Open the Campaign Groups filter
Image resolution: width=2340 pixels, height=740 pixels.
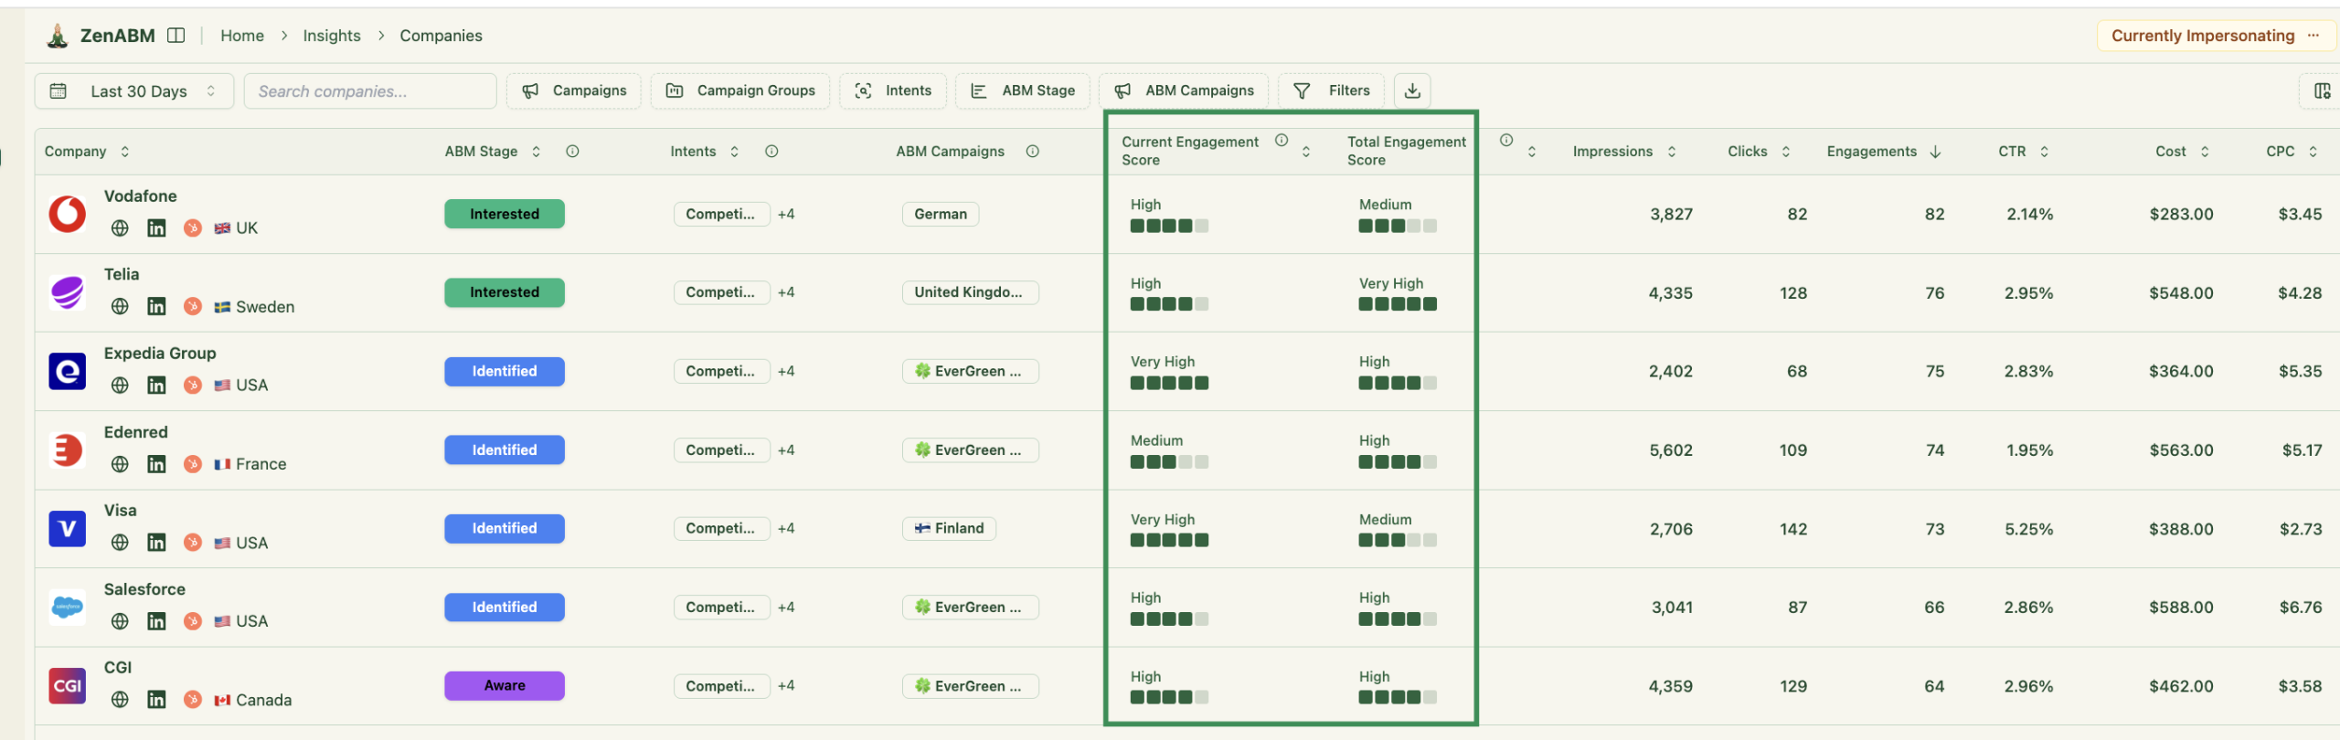point(740,90)
